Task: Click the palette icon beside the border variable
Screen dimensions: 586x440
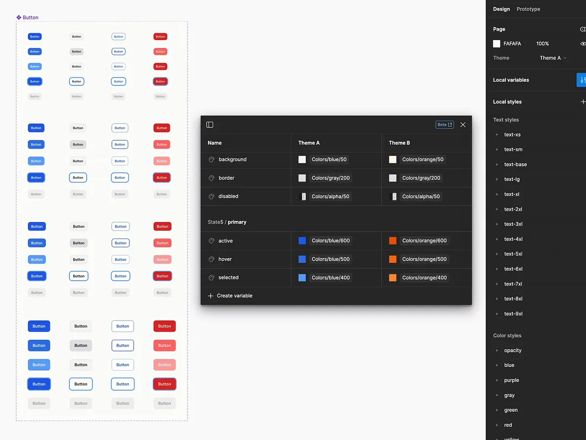Action: tap(211, 177)
